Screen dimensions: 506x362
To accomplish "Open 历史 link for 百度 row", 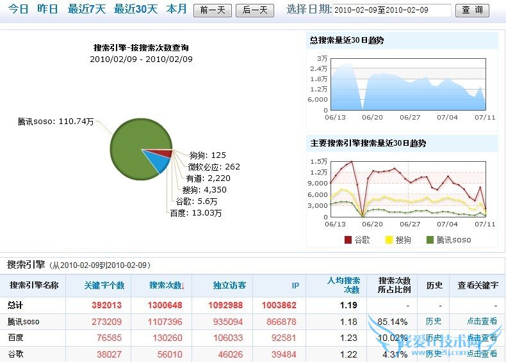I will tap(434, 338).
